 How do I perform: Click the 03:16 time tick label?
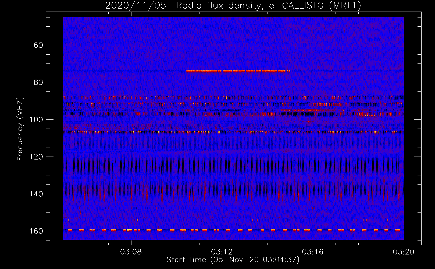[313, 252]
